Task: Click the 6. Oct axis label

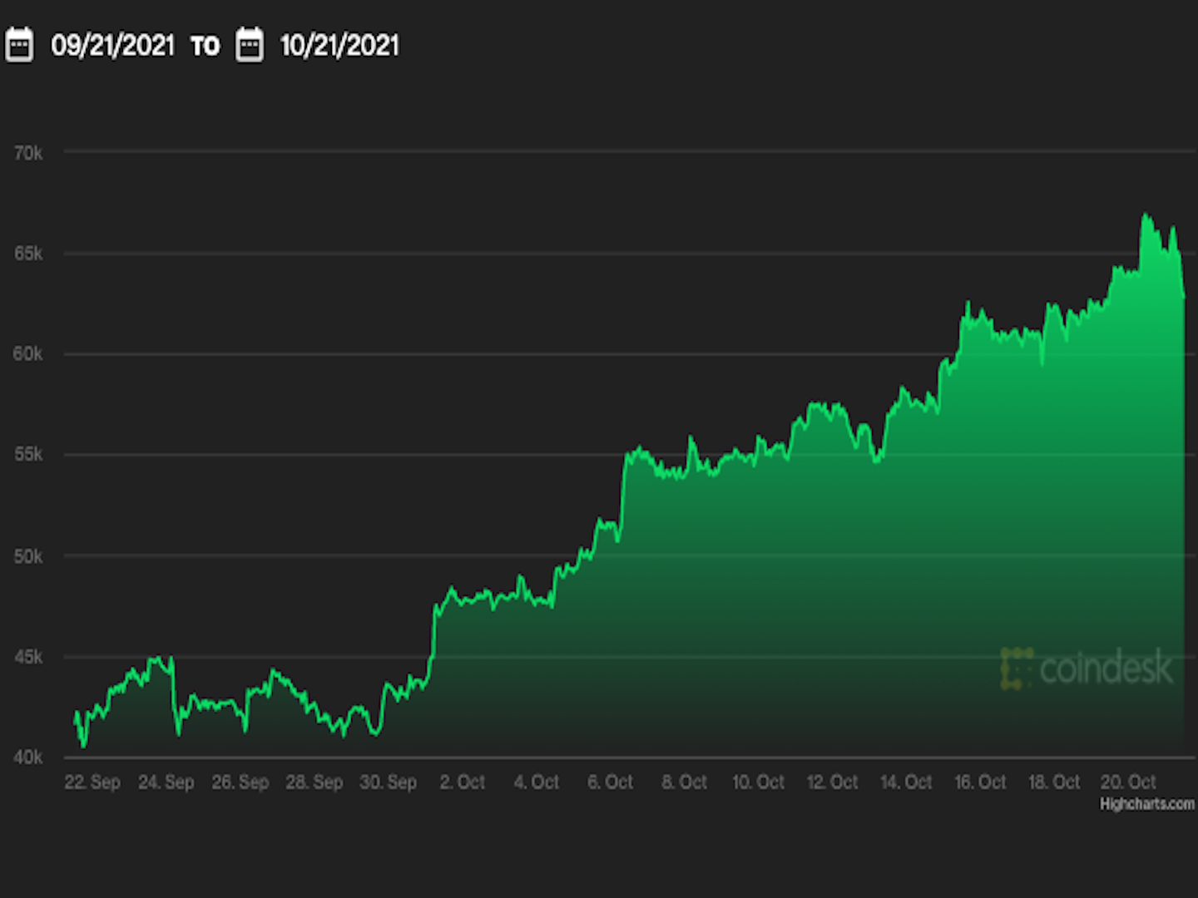Action: (610, 782)
